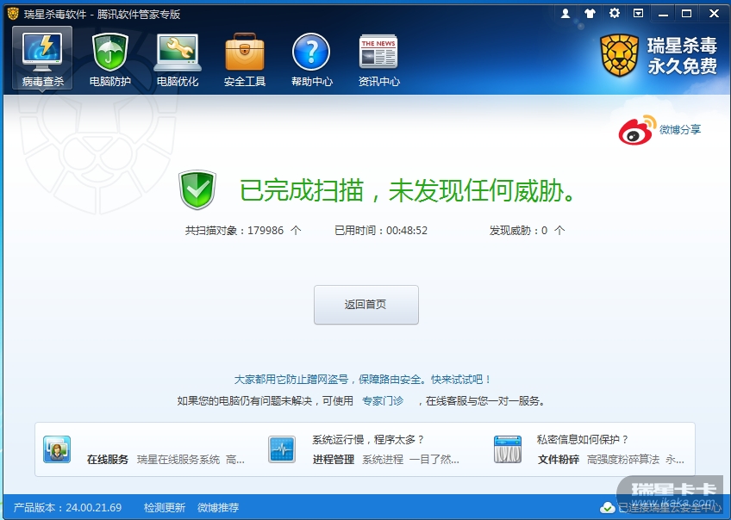Open 文件粉碎 file shredder text
The image size is (731, 520).
point(559,460)
